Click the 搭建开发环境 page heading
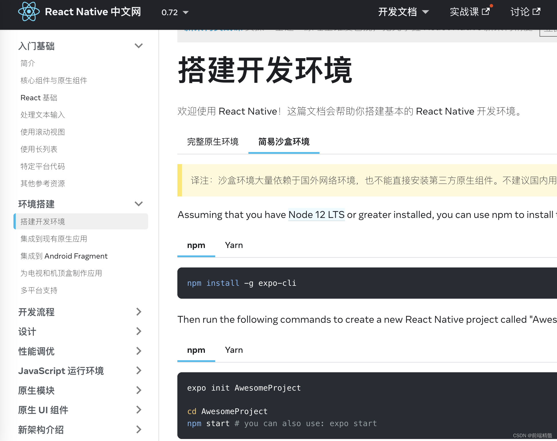557x441 pixels. click(x=265, y=70)
